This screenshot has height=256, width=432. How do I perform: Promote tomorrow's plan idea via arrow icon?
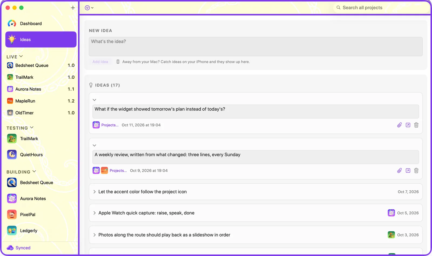[x=408, y=125]
